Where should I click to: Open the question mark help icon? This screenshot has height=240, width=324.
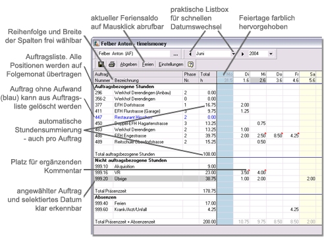pos(190,64)
